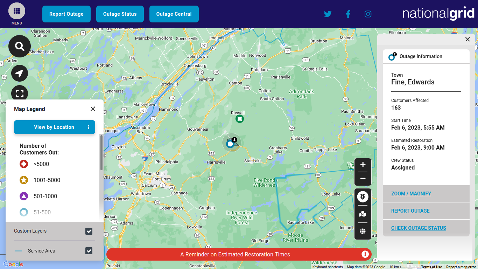
Task: Toggle traffic layer stoplight icon
Action: click(x=363, y=197)
